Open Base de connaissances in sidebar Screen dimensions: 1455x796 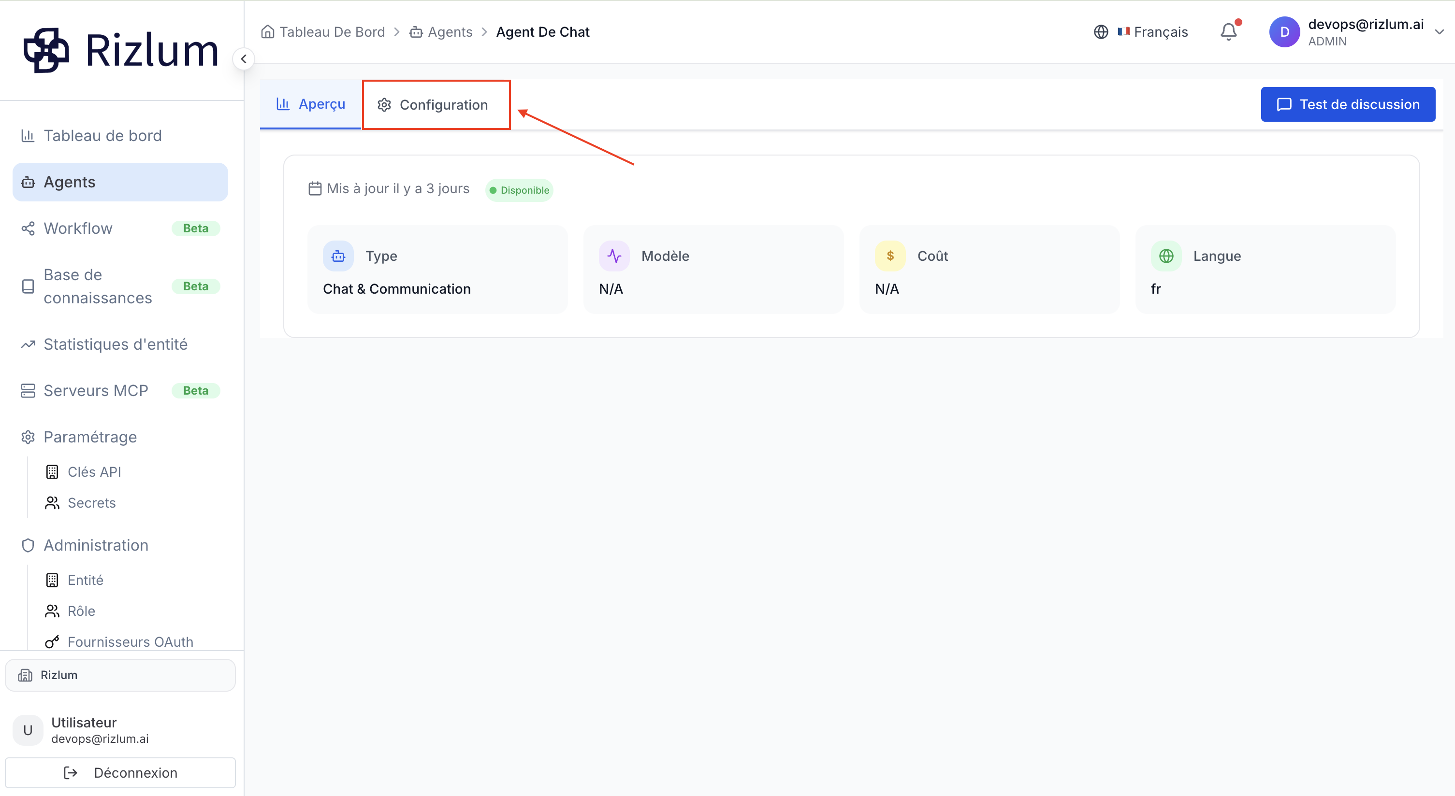[120, 286]
